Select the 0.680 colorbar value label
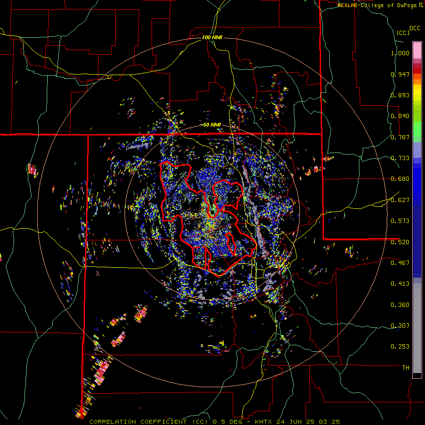 (x=400, y=179)
